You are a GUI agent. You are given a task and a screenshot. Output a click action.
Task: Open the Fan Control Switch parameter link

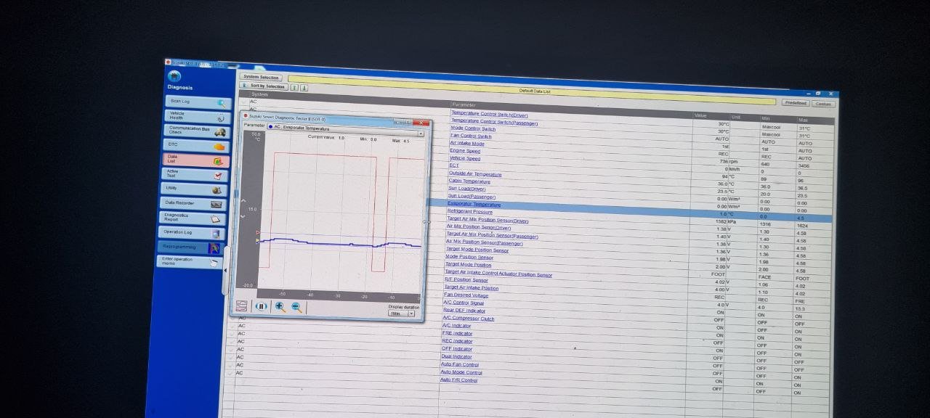(x=471, y=136)
